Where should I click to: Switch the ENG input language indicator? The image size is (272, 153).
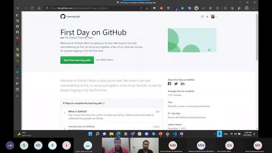click(226, 134)
